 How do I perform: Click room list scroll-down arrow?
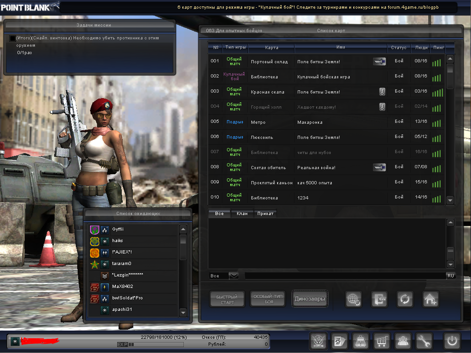[450, 200]
